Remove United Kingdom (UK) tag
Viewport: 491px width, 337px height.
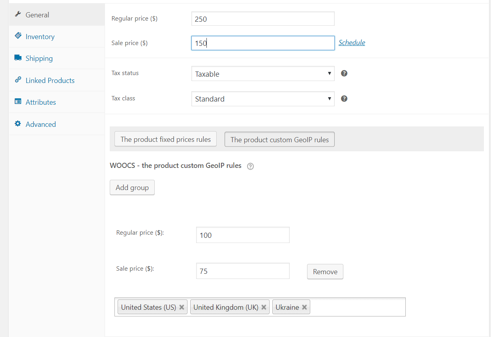point(264,307)
